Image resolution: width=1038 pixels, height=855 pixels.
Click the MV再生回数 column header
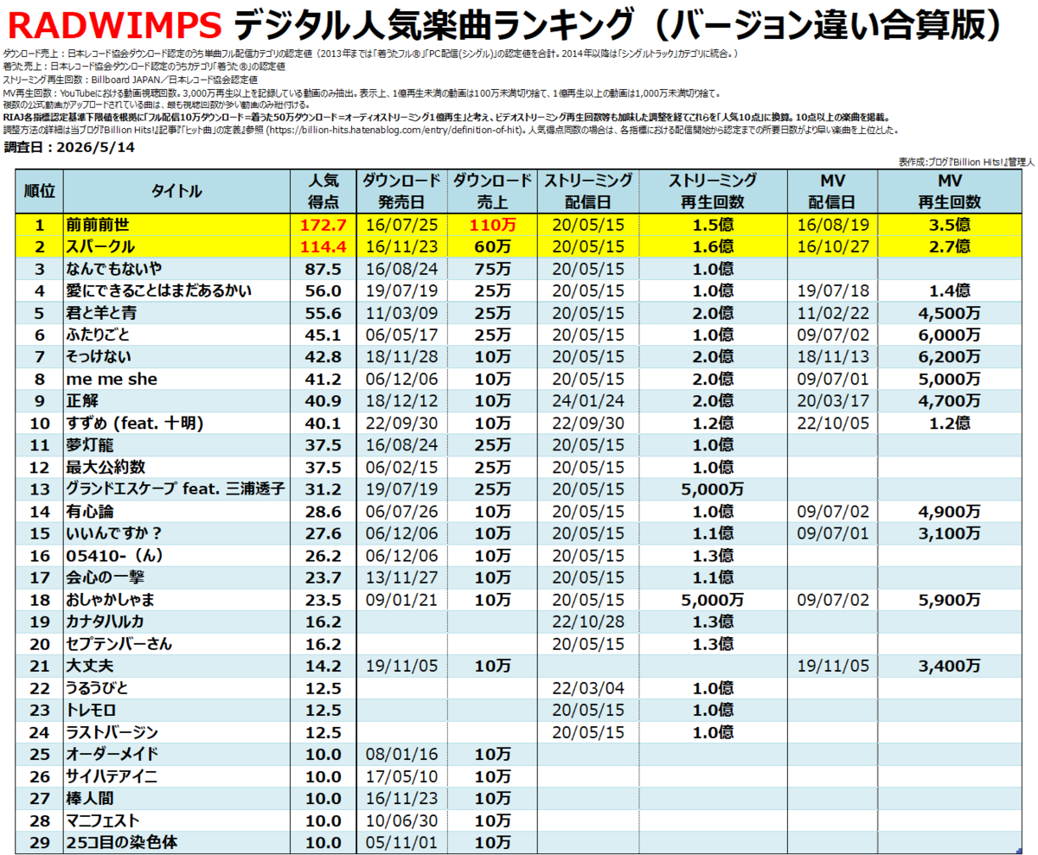tap(950, 191)
